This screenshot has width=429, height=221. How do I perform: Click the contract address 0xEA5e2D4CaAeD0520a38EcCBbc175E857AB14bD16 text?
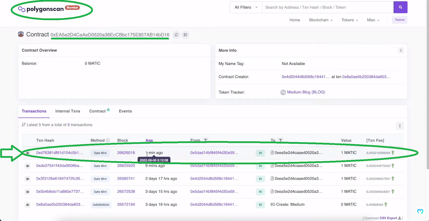[110, 35]
